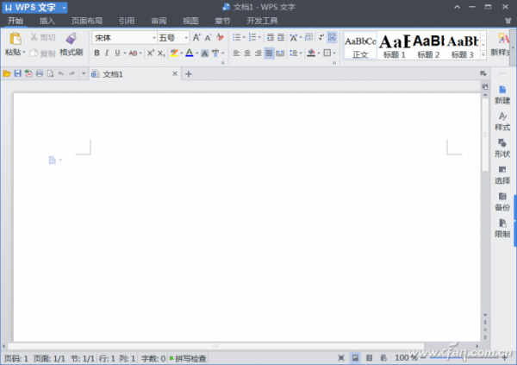Viewport: 517px width, 365px height.
Task: Apply the 正文 body text style
Action: tap(359, 45)
